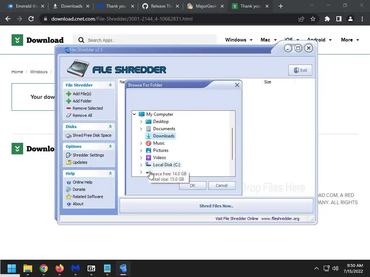This screenshot has width=370, height=277.
Task: Open File Explorer from the taskbar
Action: (x=27, y=268)
